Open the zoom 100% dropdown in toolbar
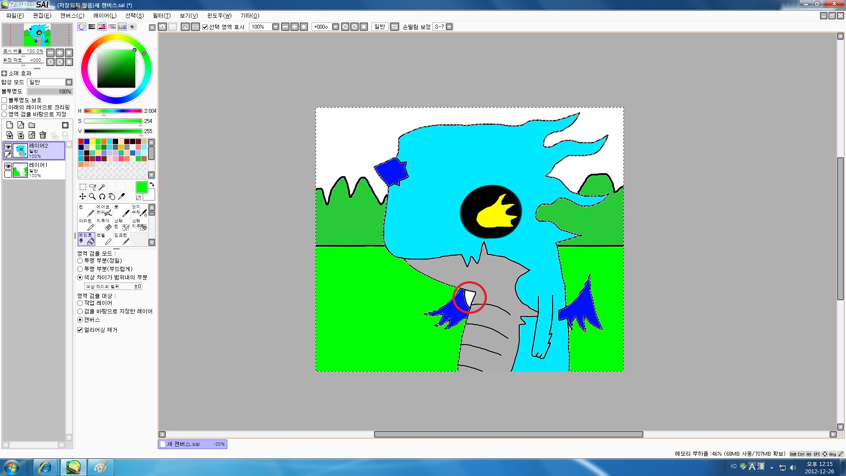846x476 pixels. [275, 27]
